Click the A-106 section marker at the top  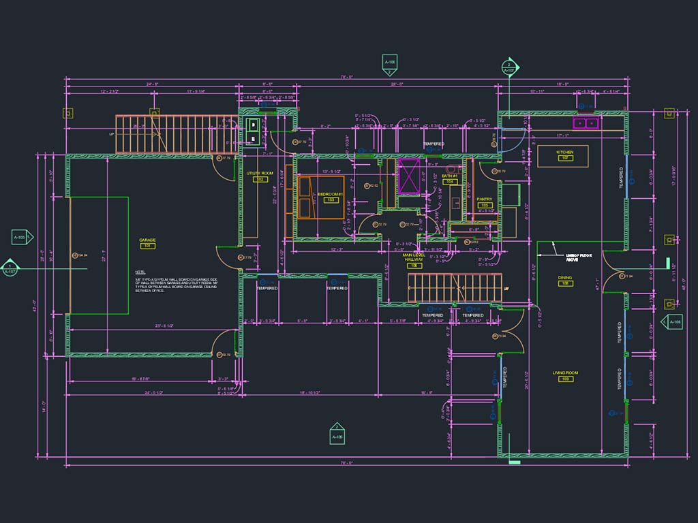click(391, 60)
